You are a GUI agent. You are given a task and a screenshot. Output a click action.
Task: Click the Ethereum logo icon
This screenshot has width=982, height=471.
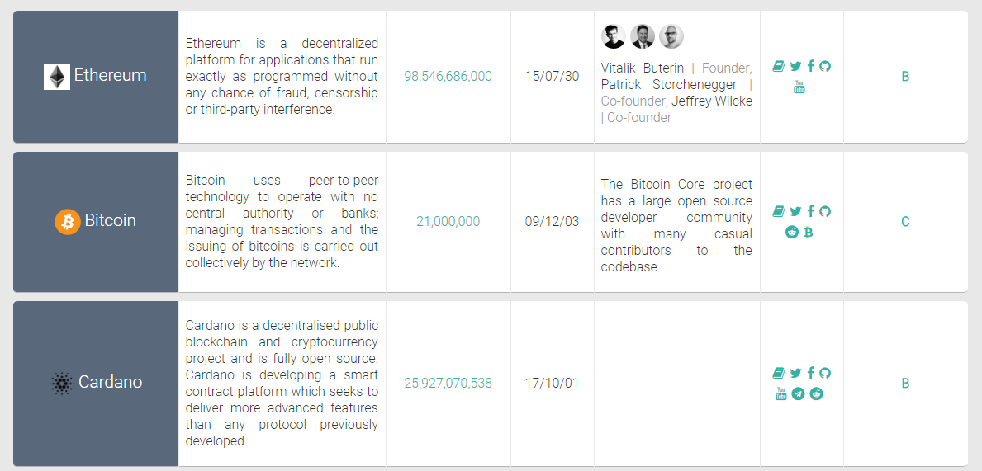(57, 77)
